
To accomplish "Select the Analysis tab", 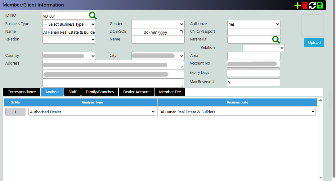I will 52,92.
